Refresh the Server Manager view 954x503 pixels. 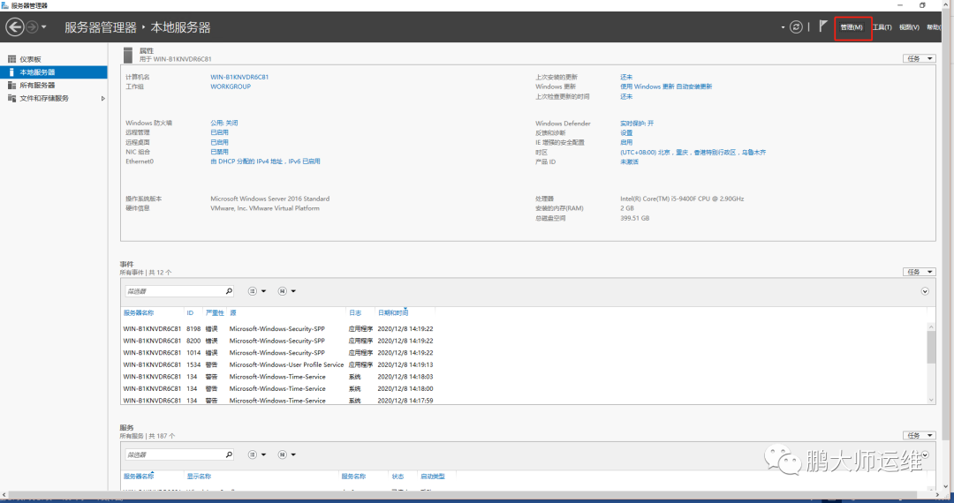[796, 26]
